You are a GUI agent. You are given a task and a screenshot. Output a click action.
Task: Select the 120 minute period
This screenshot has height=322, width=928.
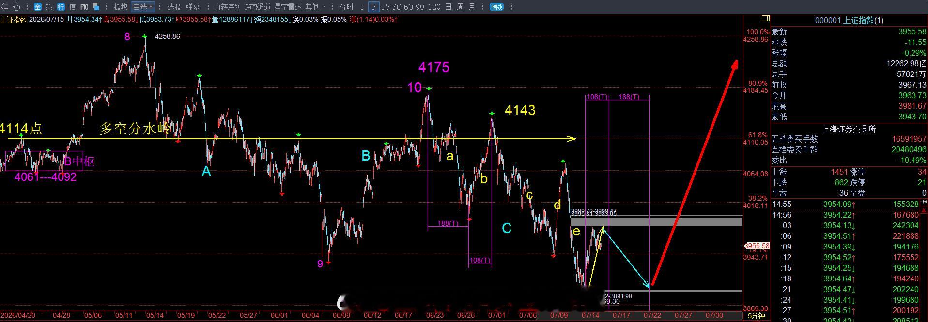click(434, 7)
